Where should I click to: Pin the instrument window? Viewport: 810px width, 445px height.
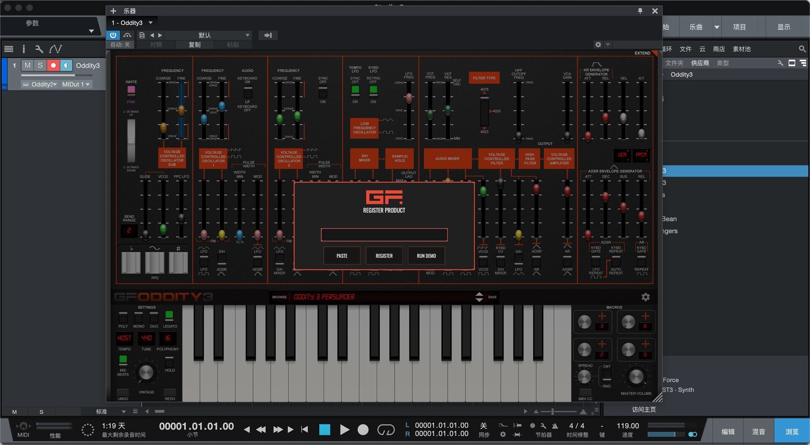click(x=640, y=11)
